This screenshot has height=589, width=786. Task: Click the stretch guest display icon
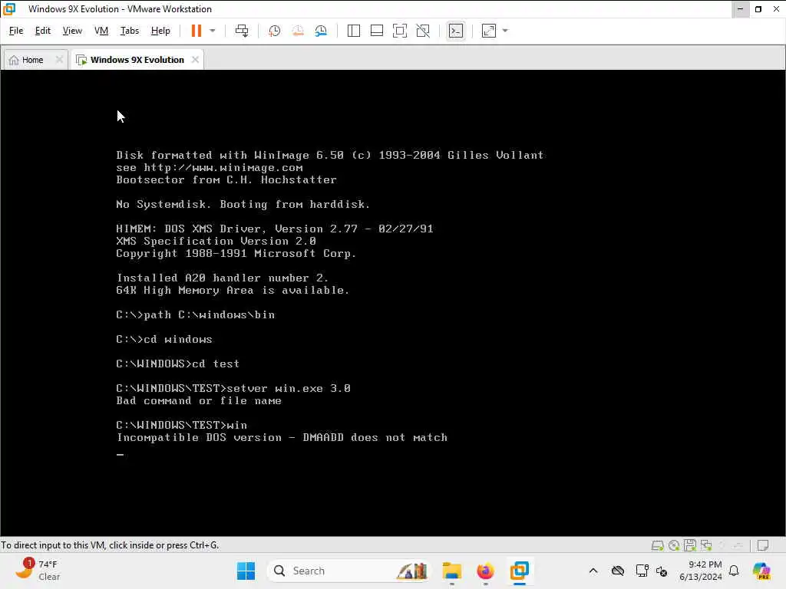coord(489,31)
